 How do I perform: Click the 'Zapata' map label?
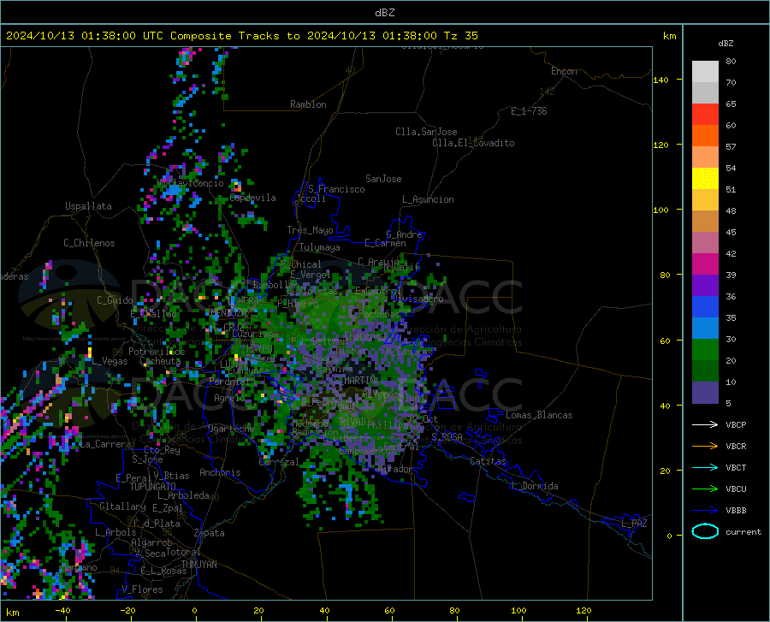[x=210, y=533]
